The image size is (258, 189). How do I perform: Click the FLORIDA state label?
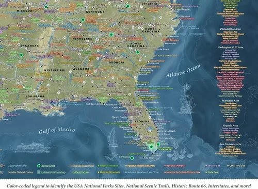pyautogui.click(x=142, y=121)
